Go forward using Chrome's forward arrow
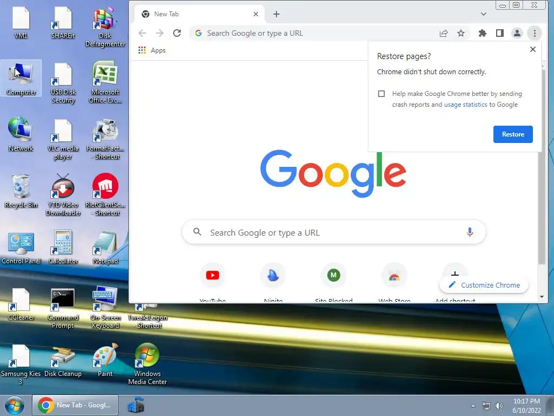Viewport: 554px width, 416px height. (160, 33)
